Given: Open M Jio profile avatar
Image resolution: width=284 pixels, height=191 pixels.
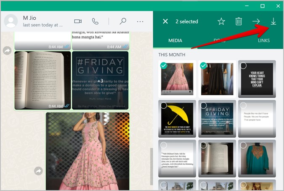Looking at the screenshot, I should 11,21.
